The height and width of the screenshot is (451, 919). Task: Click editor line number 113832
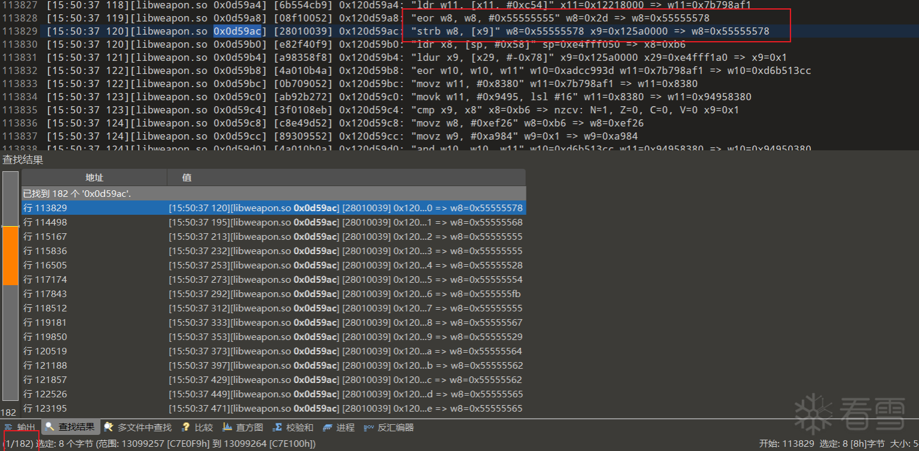20,70
